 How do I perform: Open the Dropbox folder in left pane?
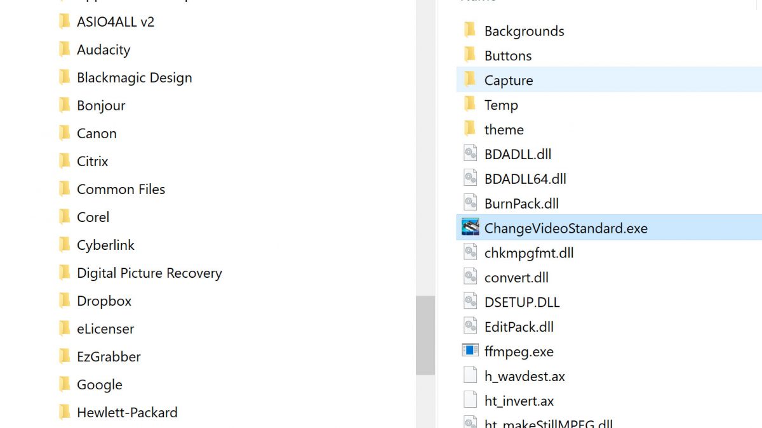[x=104, y=301]
